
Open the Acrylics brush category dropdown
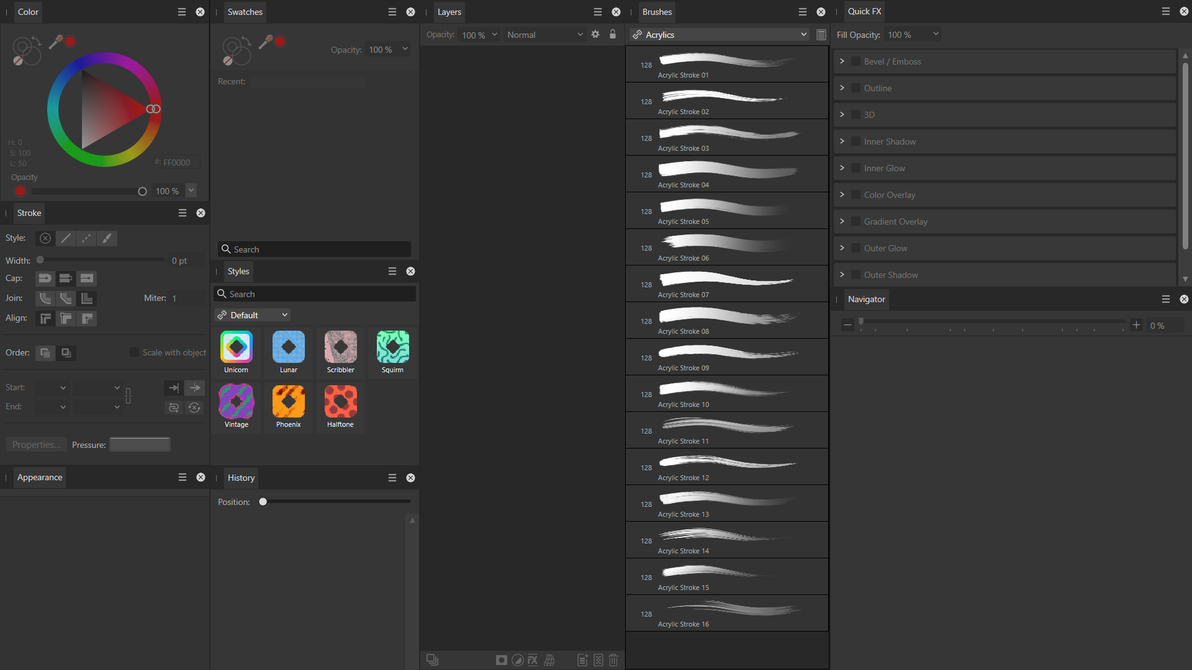(x=720, y=35)
